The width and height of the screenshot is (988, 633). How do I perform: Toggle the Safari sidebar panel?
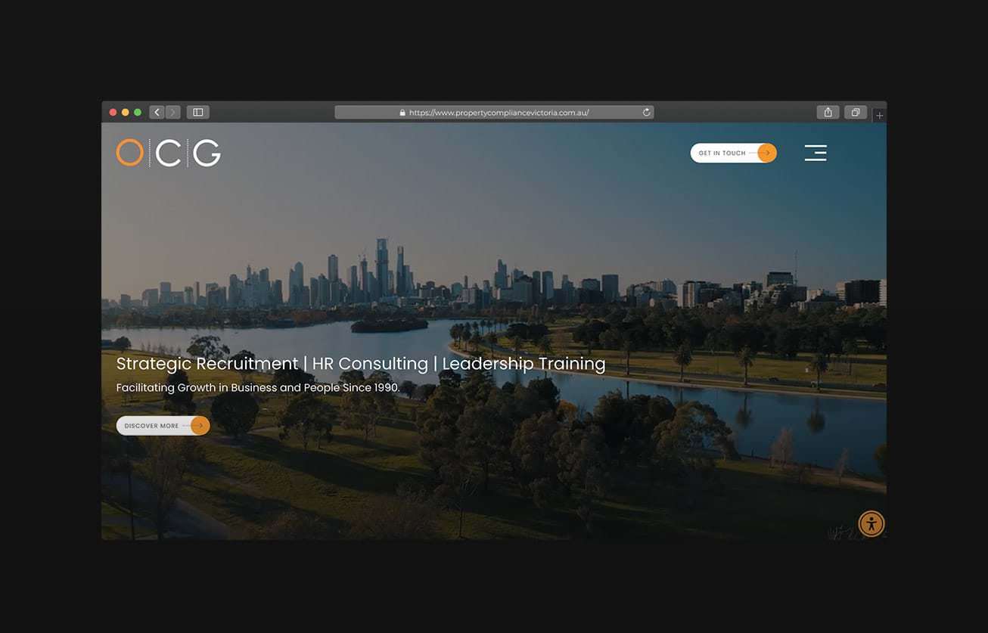(198, 112)
